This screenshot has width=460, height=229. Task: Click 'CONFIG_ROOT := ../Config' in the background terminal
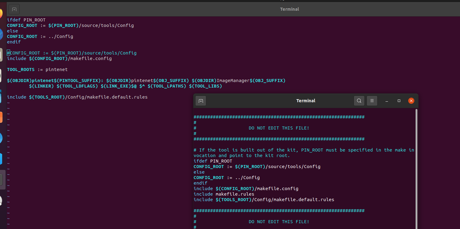click(40, 36)
